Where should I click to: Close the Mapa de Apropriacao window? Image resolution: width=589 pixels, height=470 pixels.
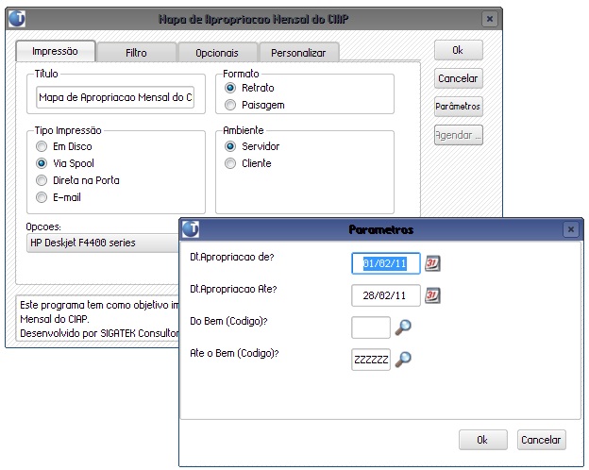tap(488, 19)
